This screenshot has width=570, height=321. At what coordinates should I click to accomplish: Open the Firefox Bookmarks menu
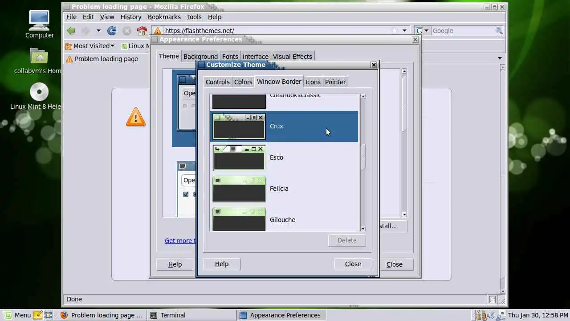[164, 17]
